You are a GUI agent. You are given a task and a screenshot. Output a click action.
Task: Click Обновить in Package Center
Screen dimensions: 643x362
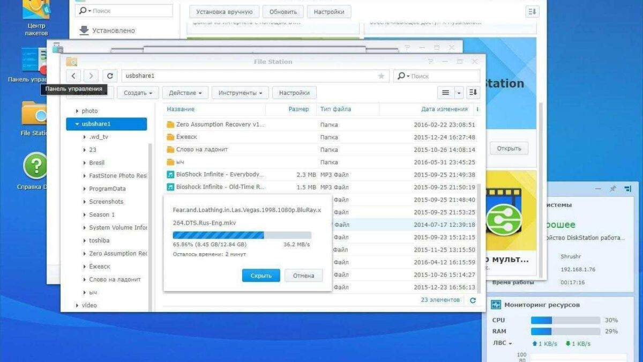pyautogui.click(x=283, y=11)
